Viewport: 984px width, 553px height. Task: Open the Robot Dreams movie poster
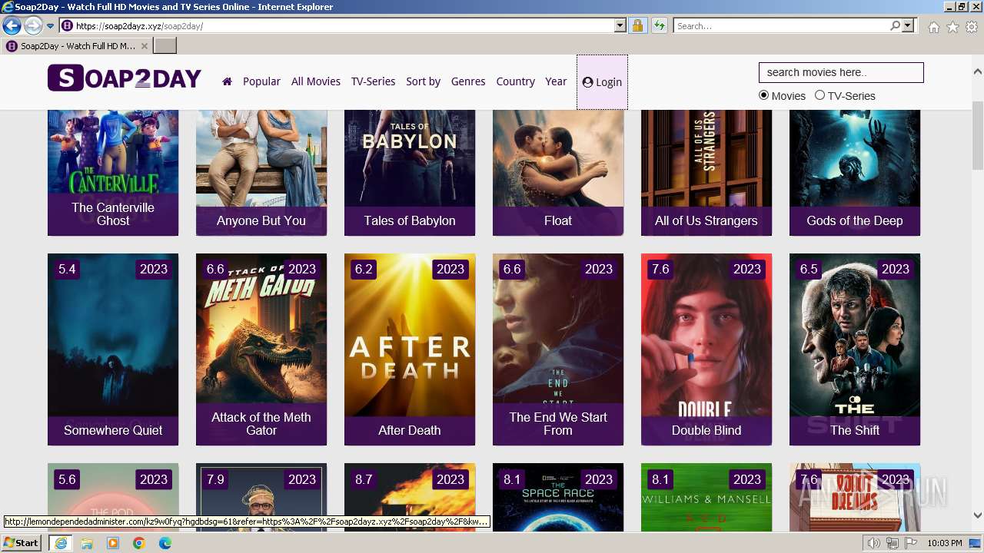tap(855, 498)
